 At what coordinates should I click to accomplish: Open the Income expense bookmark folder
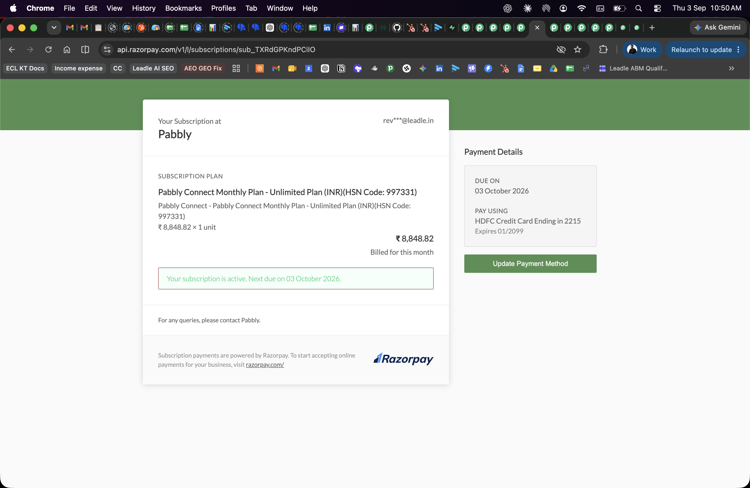click(79, 68)
